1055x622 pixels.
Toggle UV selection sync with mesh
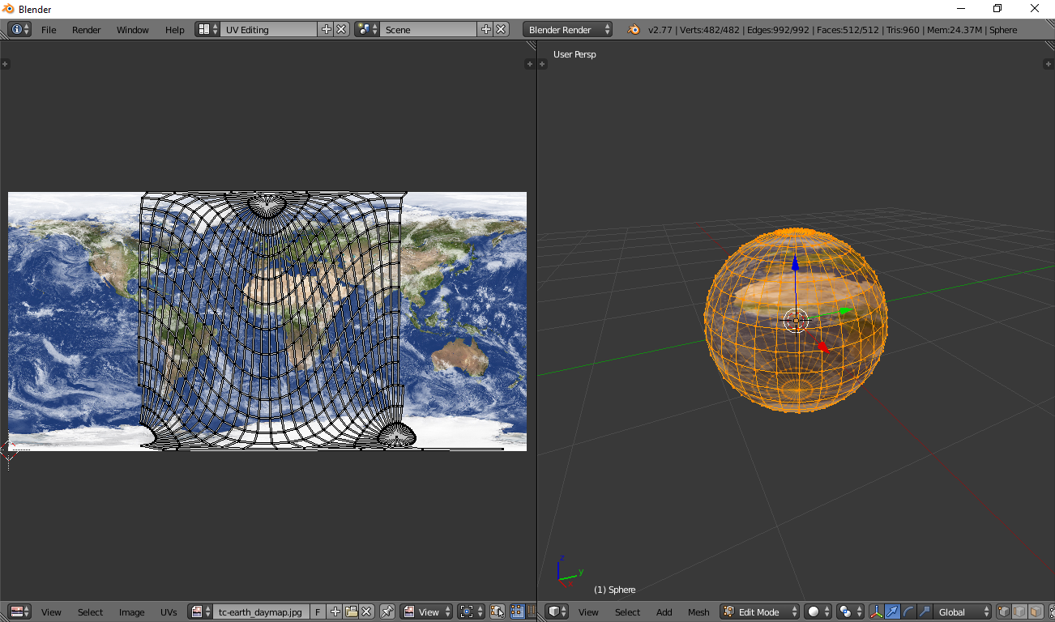click(498, 612)
